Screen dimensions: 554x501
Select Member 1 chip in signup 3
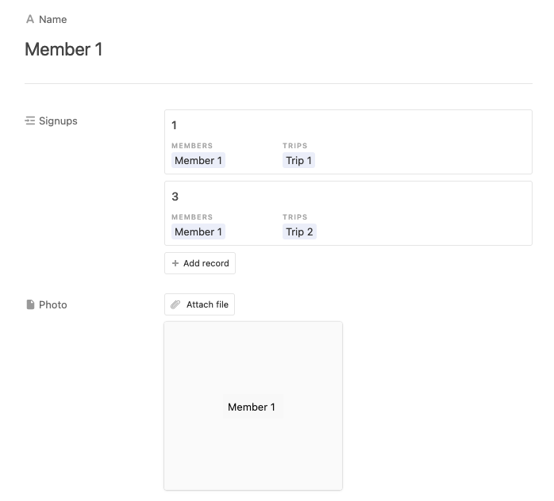(x=198, y=231)
